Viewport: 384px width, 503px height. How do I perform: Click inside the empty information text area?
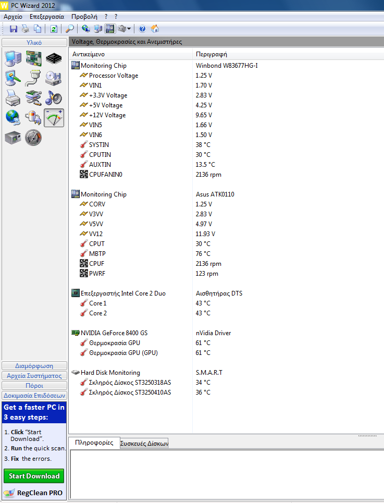[x=227, y=474]
